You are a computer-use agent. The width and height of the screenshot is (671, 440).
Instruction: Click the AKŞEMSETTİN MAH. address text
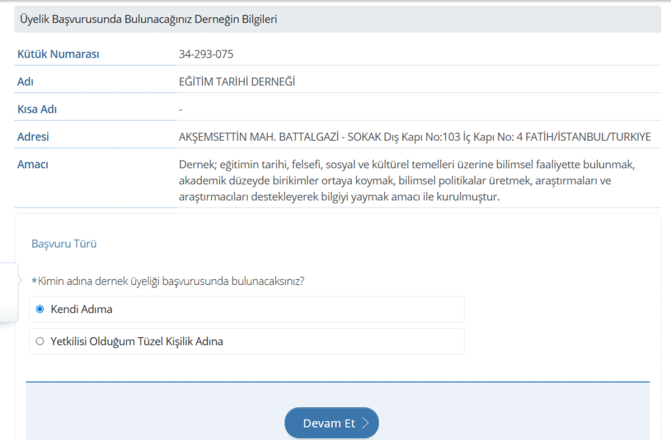[x=414, y=137]
